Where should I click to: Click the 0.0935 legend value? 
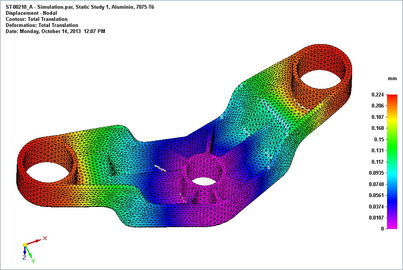point(376,173)
